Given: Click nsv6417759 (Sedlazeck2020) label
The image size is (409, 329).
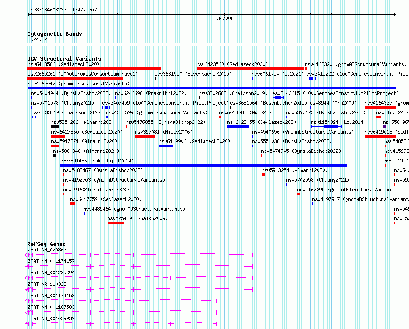Looking at the screenshot, I should 106,199.
